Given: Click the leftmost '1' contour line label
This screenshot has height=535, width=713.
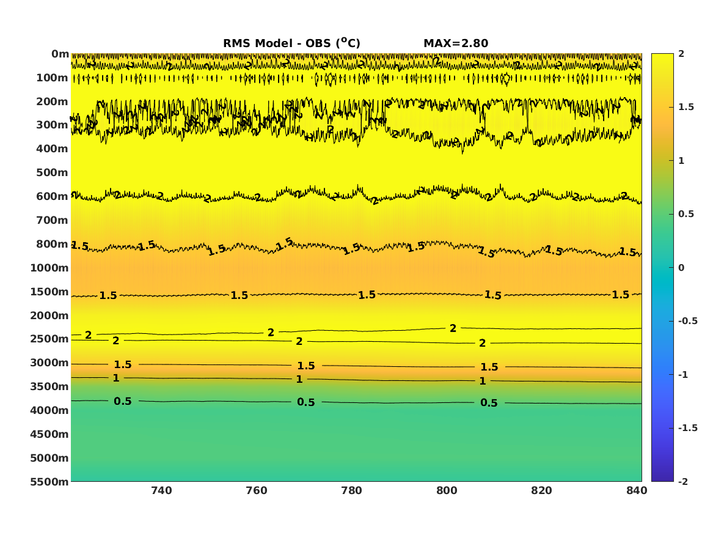Looking at the screenshot, I should coord(116,378).
